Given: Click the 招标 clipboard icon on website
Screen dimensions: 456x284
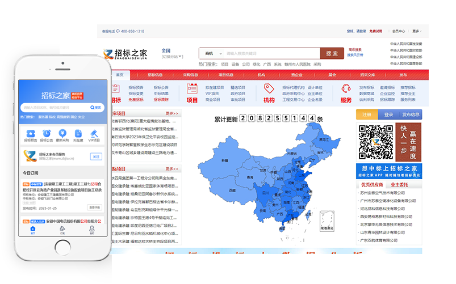Looking at the screenshot, I should click(115, 88).
